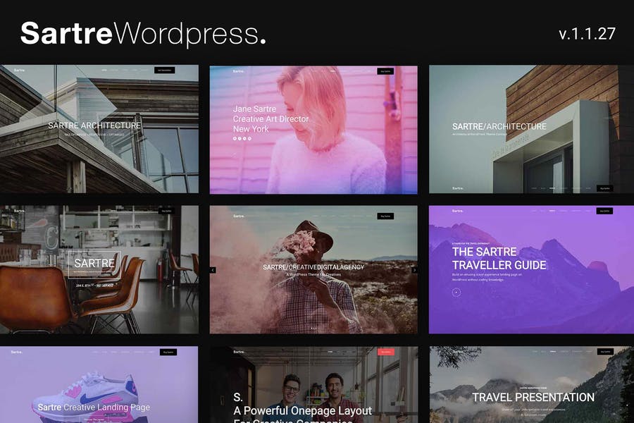Click the Sartre logo on the Traveller Guide header

[458, 209]
